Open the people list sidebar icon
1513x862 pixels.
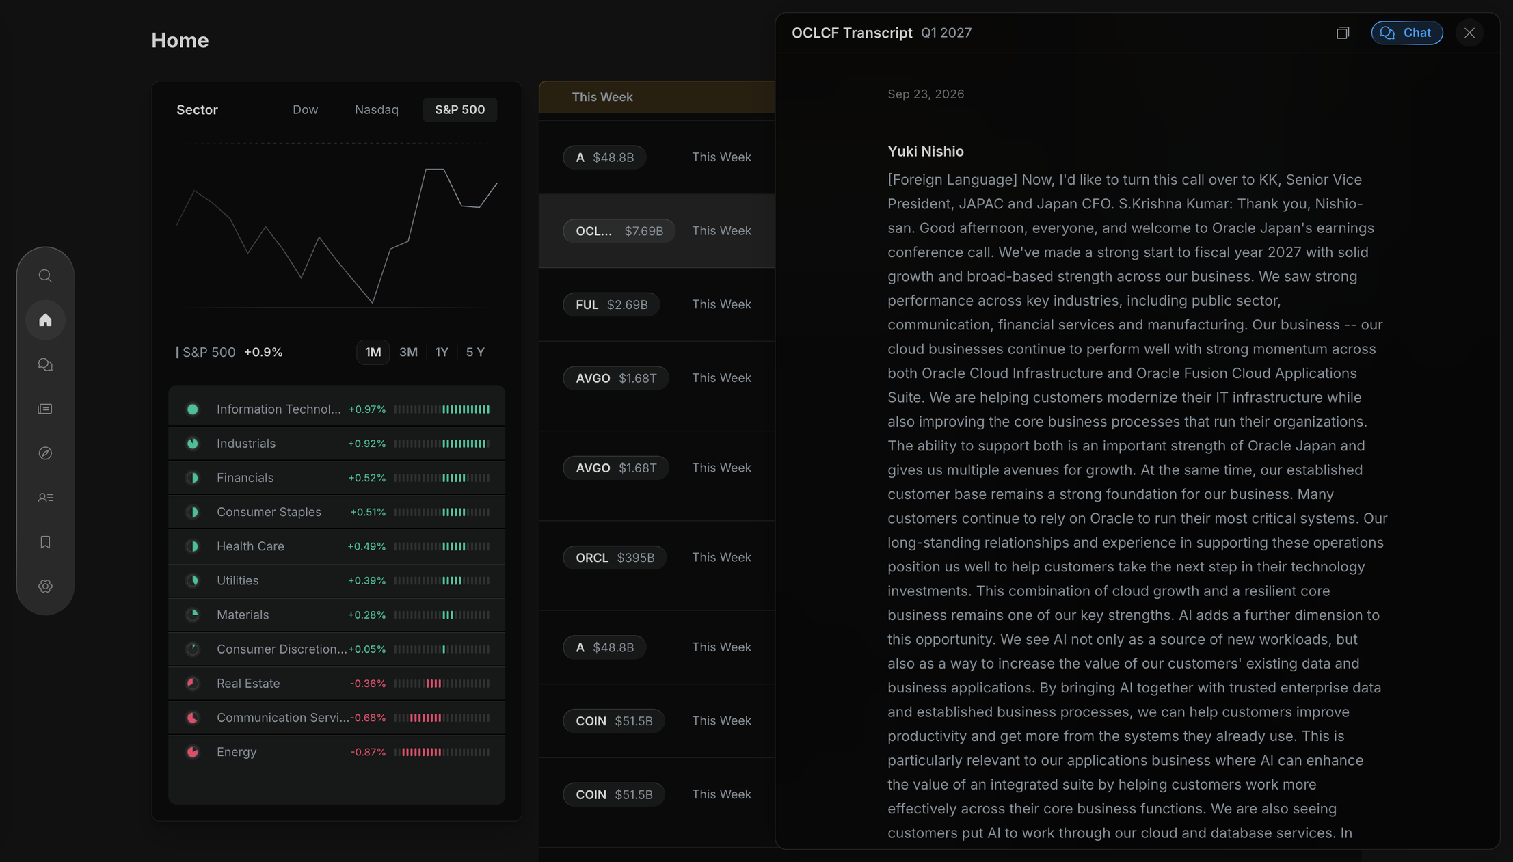pos(45,498)
